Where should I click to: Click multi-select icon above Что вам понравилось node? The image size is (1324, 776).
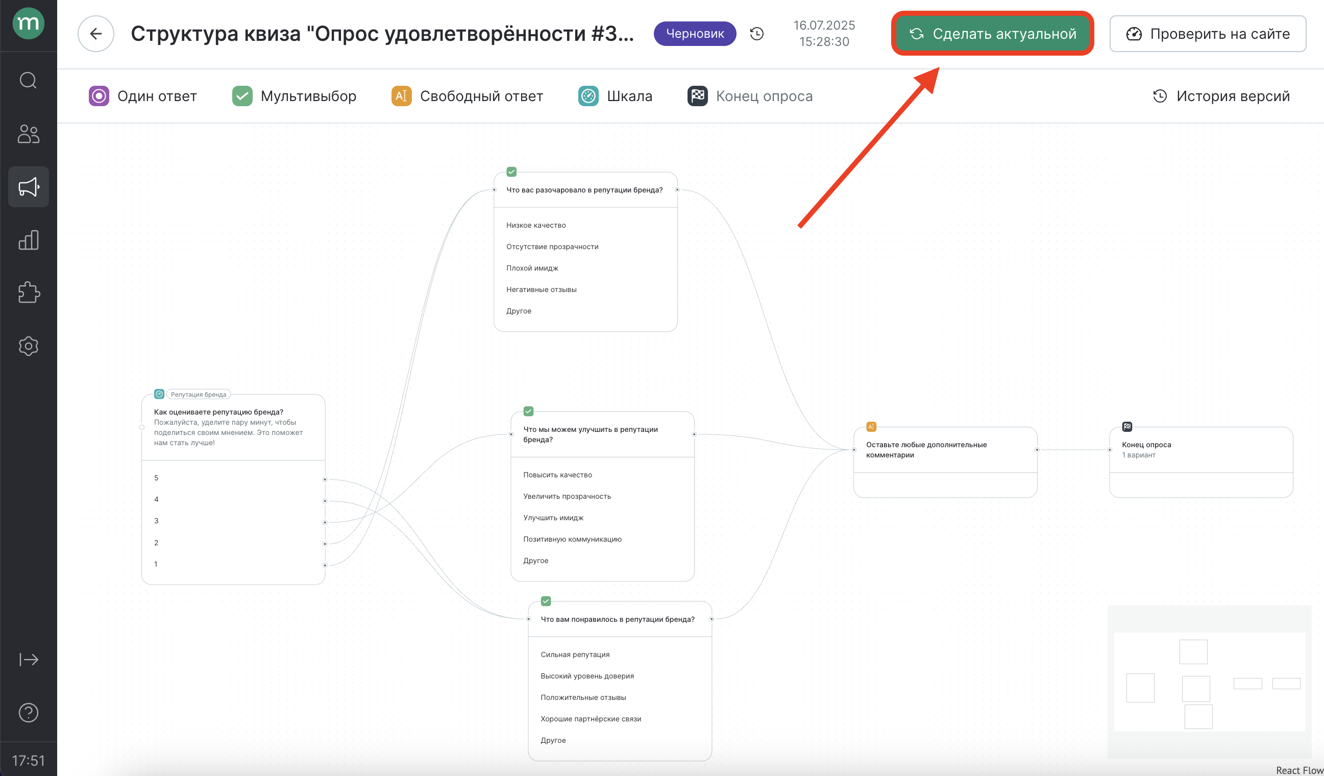click(x=546, y=601)
